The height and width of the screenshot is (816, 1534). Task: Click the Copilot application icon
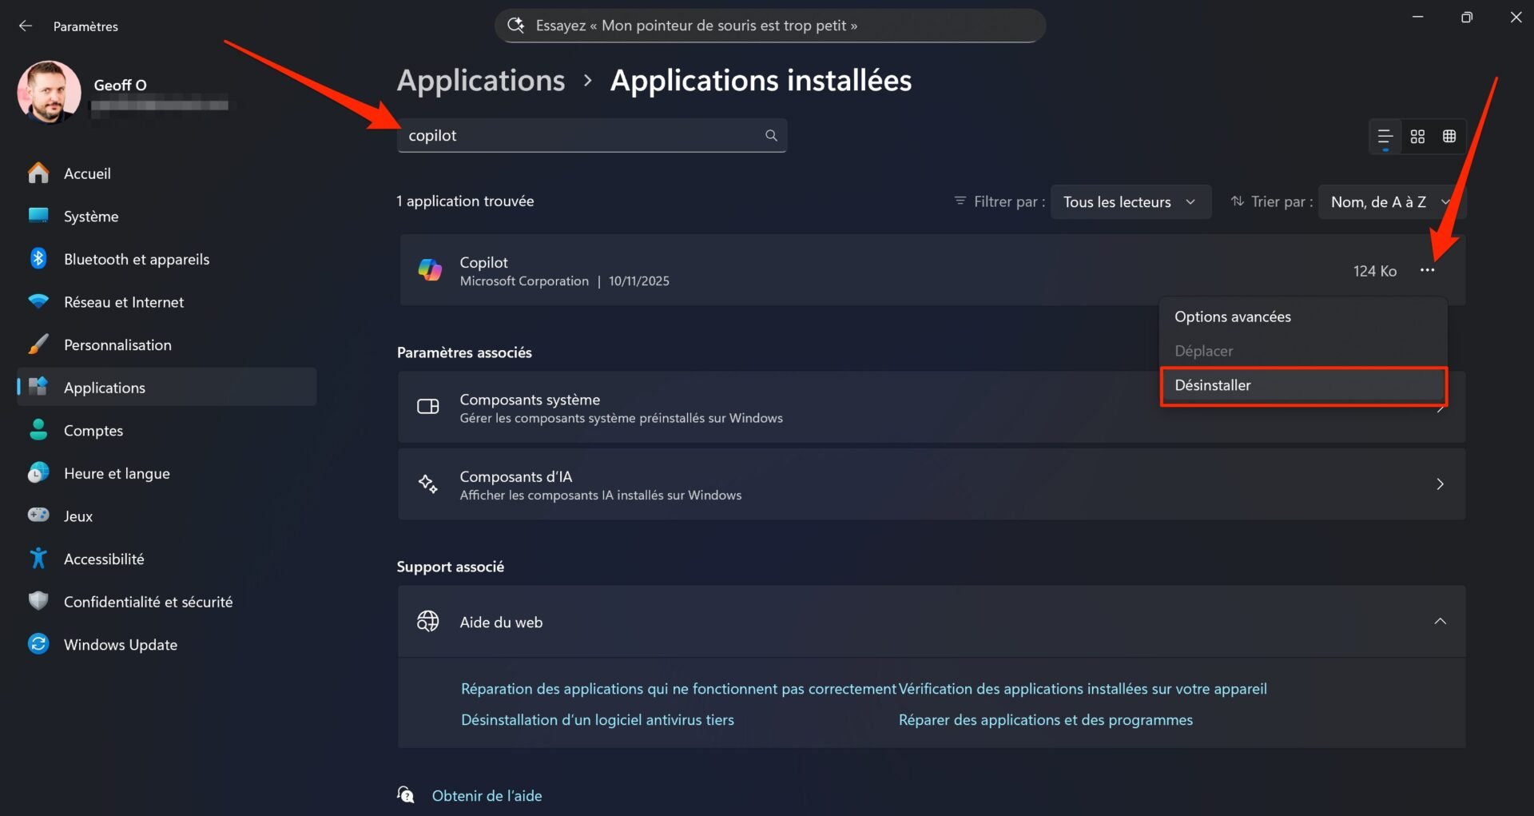431,269
